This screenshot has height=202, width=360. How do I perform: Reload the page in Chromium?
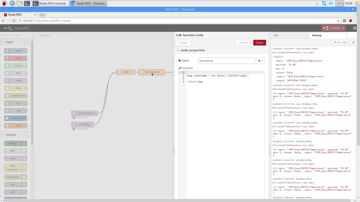[14, 21]
